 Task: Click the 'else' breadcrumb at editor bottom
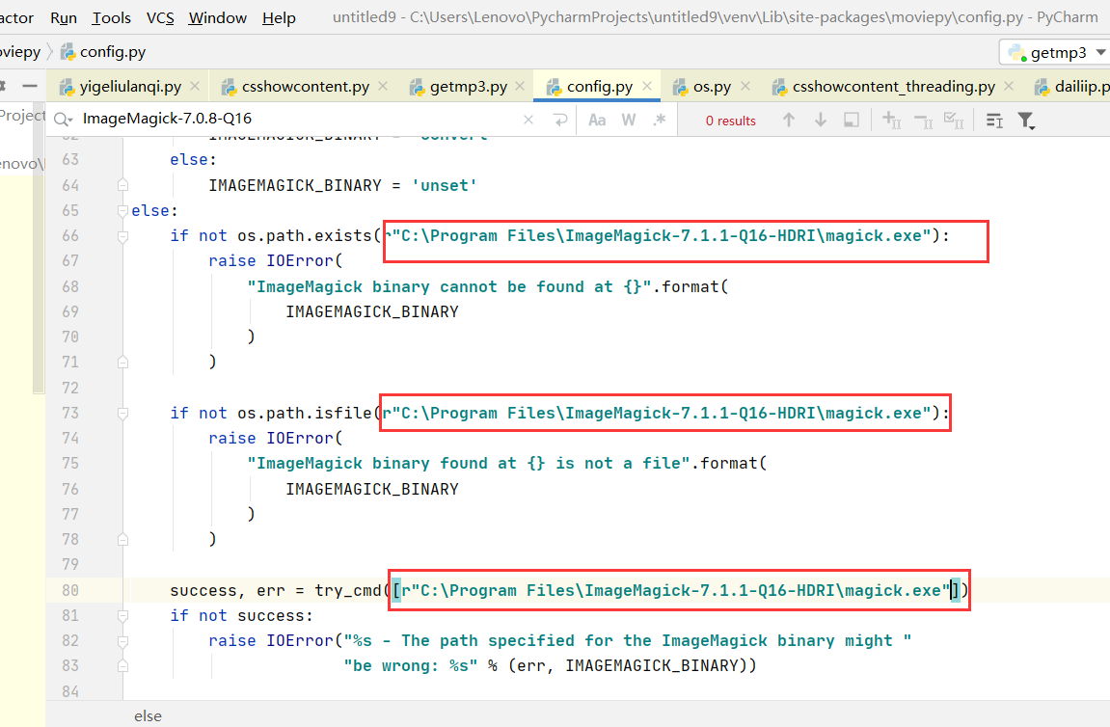coord(148,715)
